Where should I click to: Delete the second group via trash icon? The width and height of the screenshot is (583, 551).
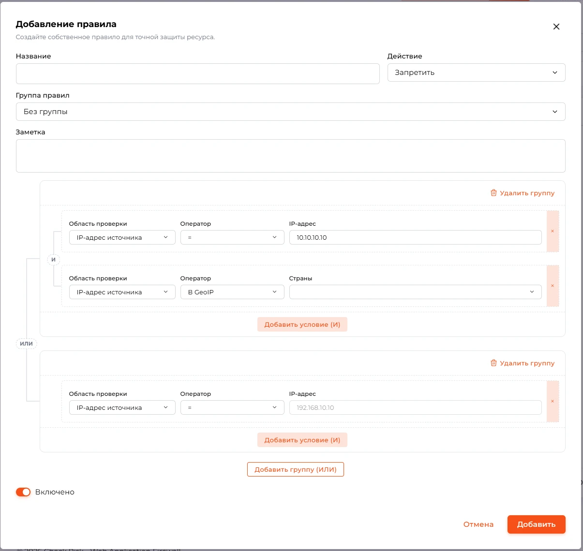(494, 363)
